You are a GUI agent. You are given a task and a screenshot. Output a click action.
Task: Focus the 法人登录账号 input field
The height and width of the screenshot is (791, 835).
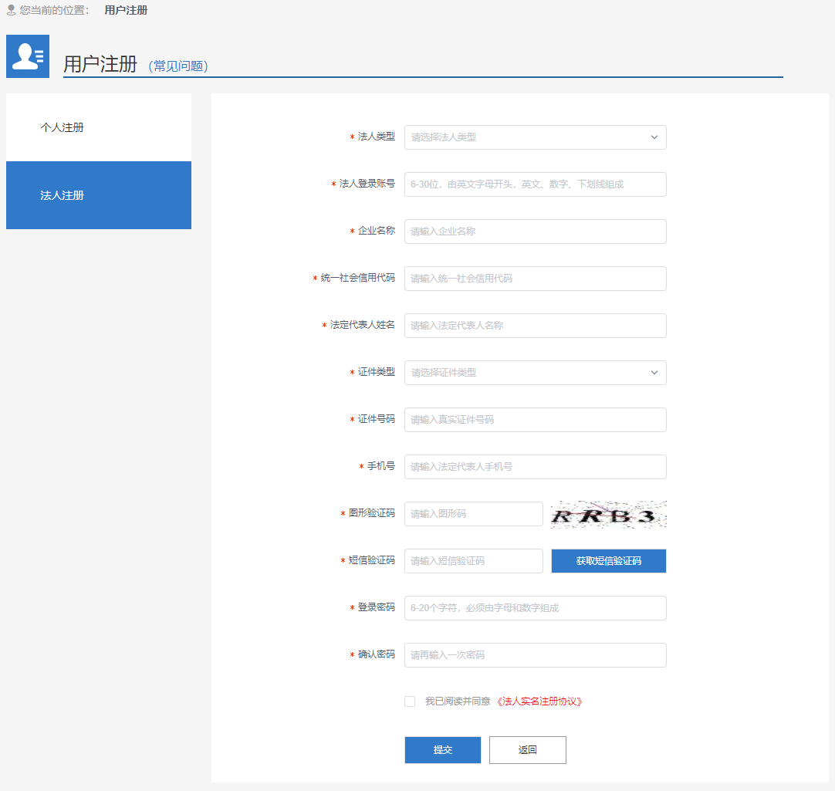click(535, 184)
